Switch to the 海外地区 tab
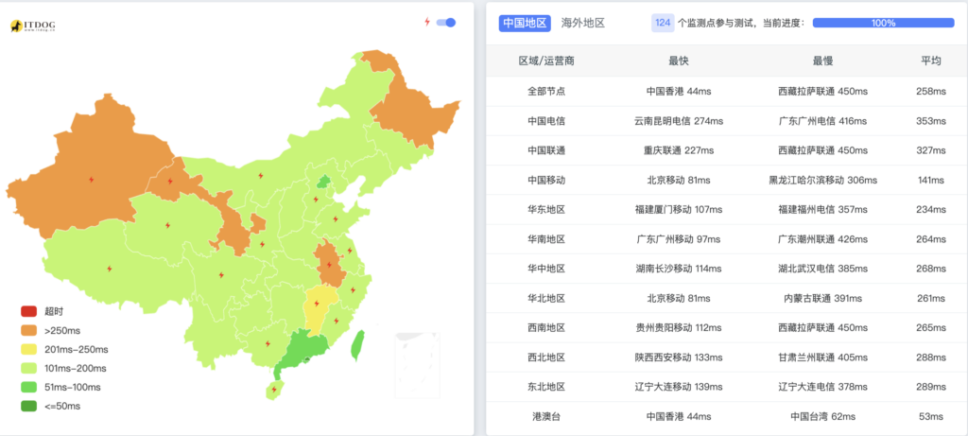Screen dimensions: 968x436 [x=582, y=23]
